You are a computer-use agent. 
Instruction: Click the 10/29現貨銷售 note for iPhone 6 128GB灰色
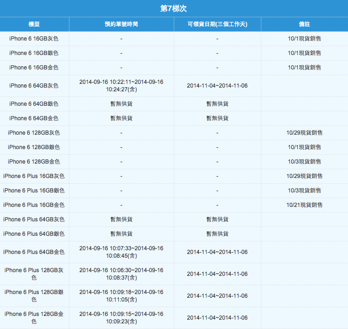304,133
